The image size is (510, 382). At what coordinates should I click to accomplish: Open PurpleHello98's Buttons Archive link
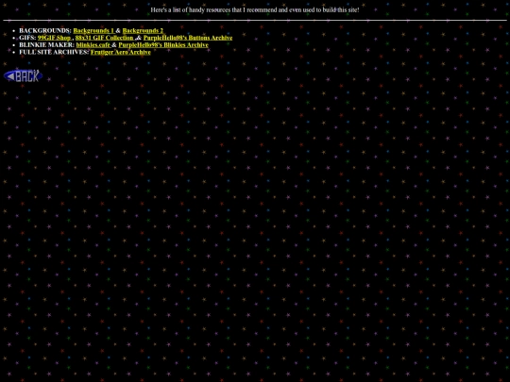[188, 38]
